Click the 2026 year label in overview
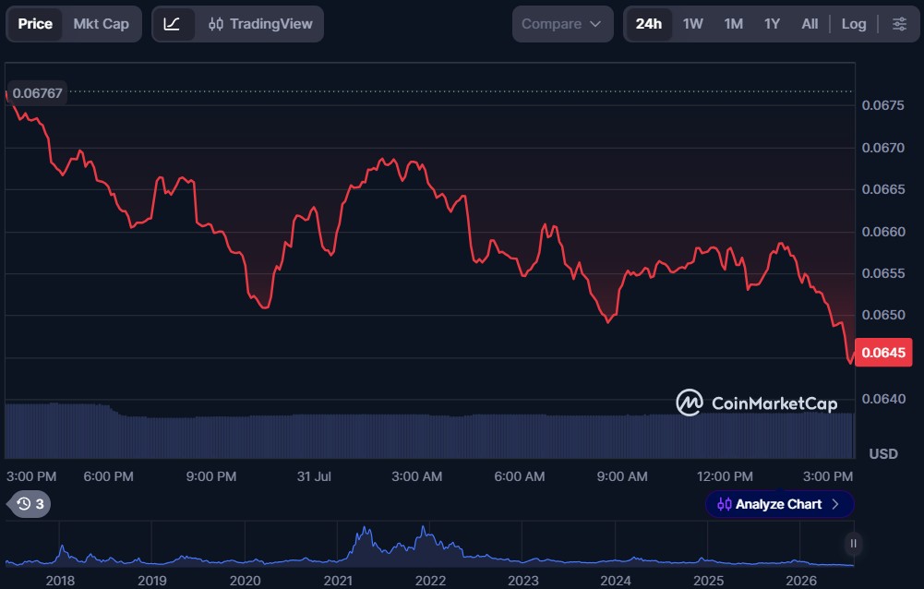This screenshot has height=589, width=924. pyautogui.click(x=801, y=581)
